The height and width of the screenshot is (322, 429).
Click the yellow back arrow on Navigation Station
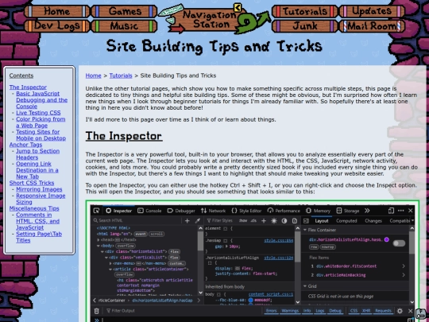(x=238, y=7)
